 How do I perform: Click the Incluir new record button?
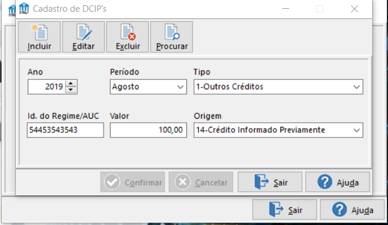pos(39,37)
